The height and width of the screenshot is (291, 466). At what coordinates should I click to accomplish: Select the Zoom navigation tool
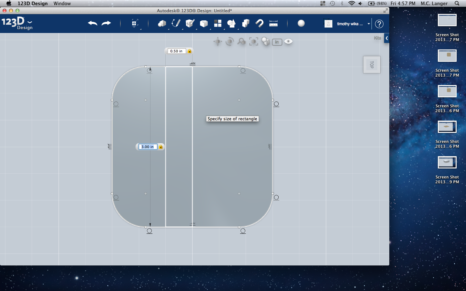(x=241, y=41)
